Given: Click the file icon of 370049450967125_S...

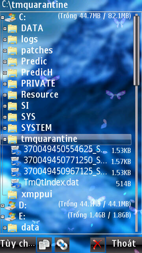Looking at the screenshot, I should 16,172.
